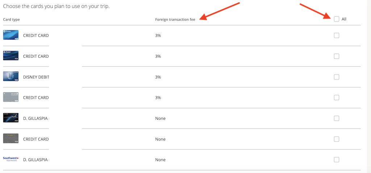Click the Southwest Rapid Rewards logo

tap(11, 159)
